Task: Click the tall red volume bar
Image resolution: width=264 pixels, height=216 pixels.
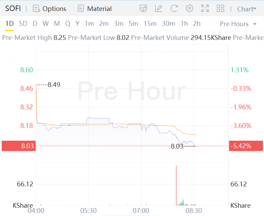Action: [176, 186]
